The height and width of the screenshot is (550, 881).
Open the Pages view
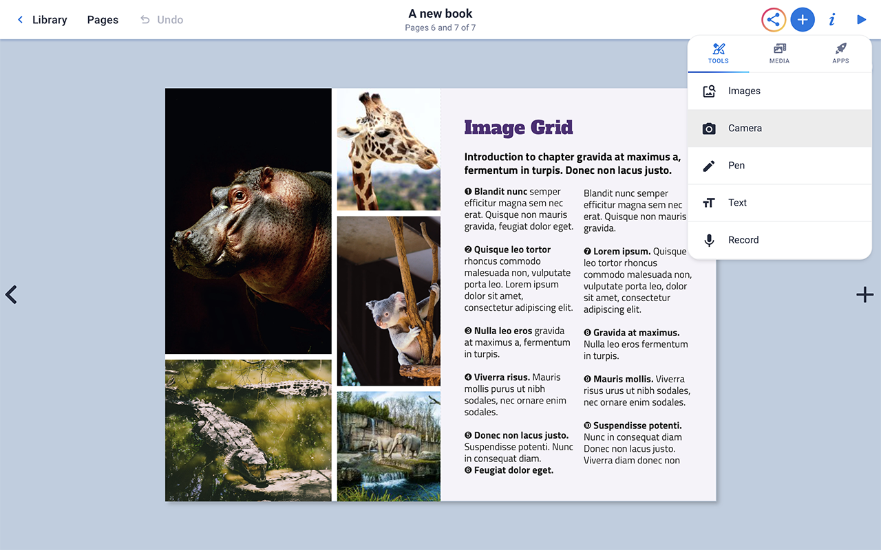(x=103, y=20)
